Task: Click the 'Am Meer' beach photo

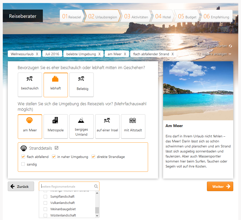Action: coord(198,91)
